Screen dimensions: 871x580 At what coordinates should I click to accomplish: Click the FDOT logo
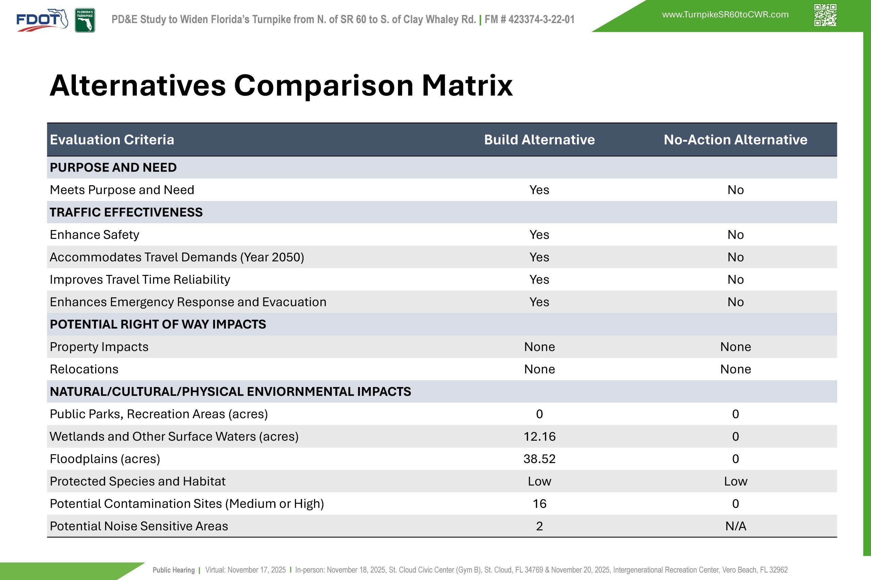pos(42,20)
